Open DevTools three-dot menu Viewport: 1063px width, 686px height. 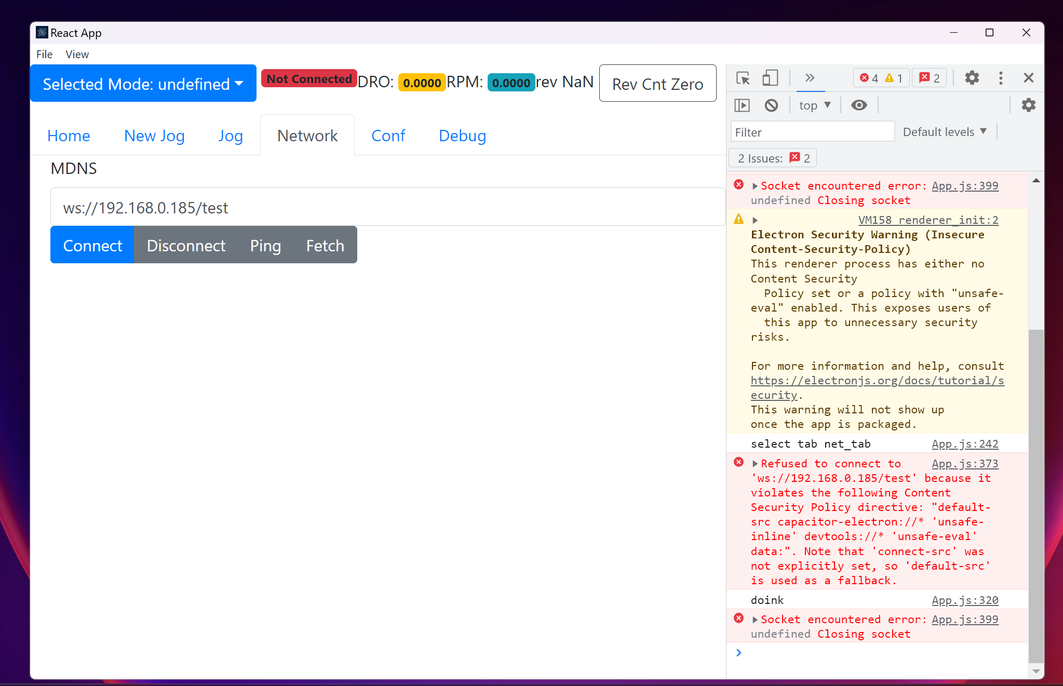[x=1001, y=78]
